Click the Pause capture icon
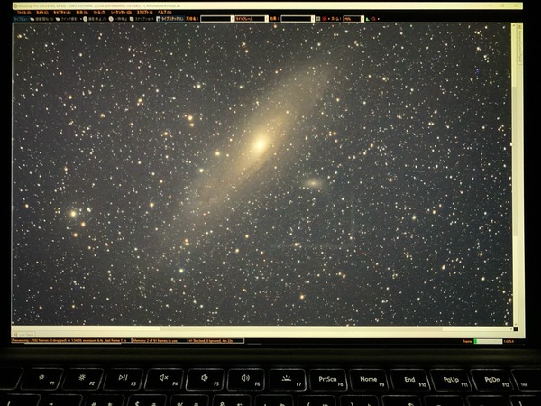 tap(111, 19)
